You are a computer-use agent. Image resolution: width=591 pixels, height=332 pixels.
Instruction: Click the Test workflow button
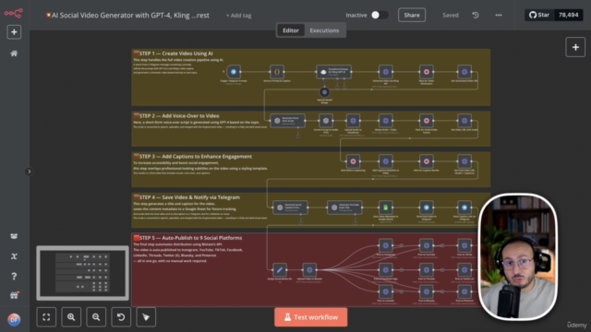click(311, 317)
